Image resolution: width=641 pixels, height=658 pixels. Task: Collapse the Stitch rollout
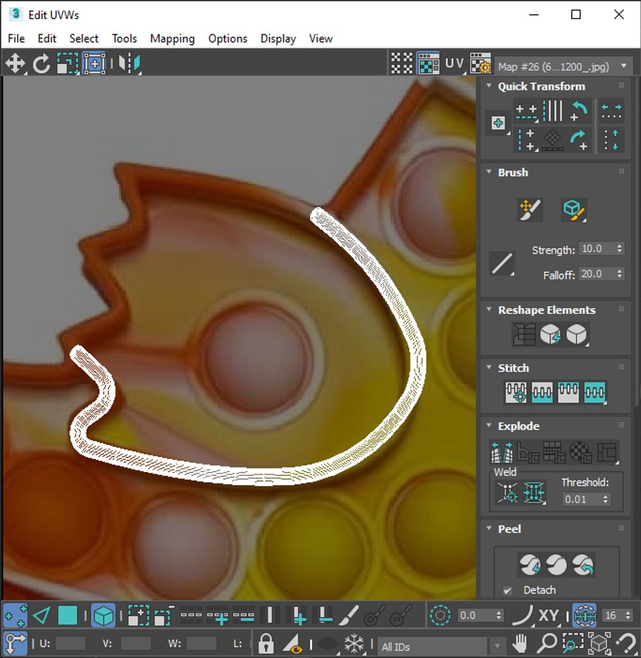(x=489, y=367)
